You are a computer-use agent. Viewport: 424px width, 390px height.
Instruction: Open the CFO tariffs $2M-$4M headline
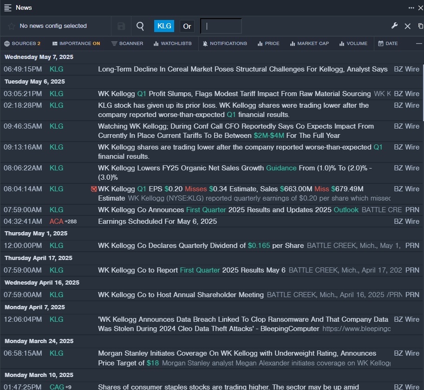tap(236, 131)
